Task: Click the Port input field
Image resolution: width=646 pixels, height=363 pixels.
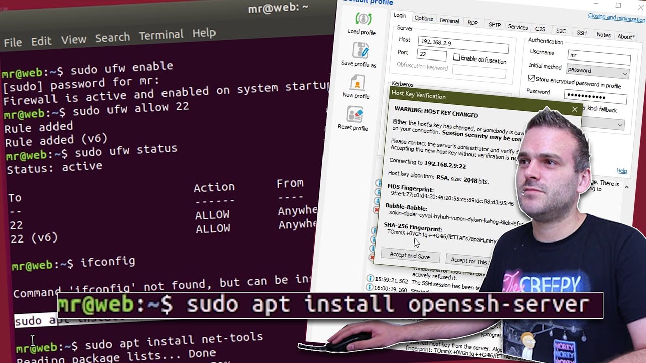Action: pos(432,55)
